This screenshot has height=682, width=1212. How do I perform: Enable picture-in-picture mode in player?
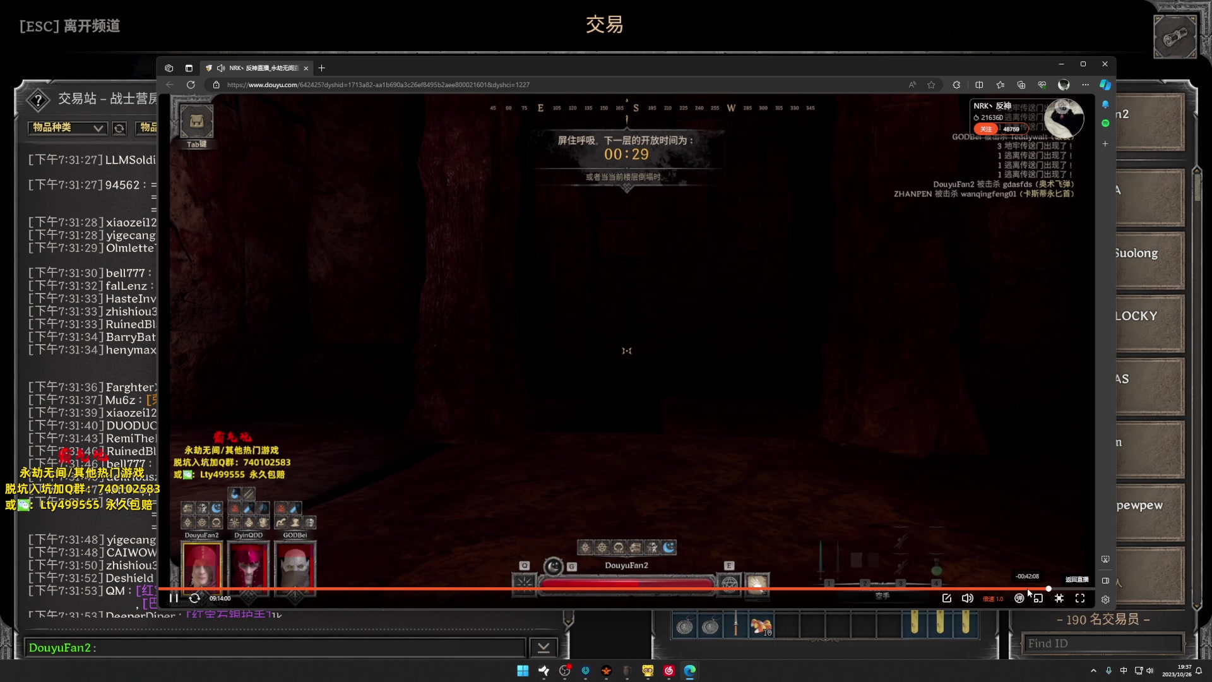tap(1038, 598)
